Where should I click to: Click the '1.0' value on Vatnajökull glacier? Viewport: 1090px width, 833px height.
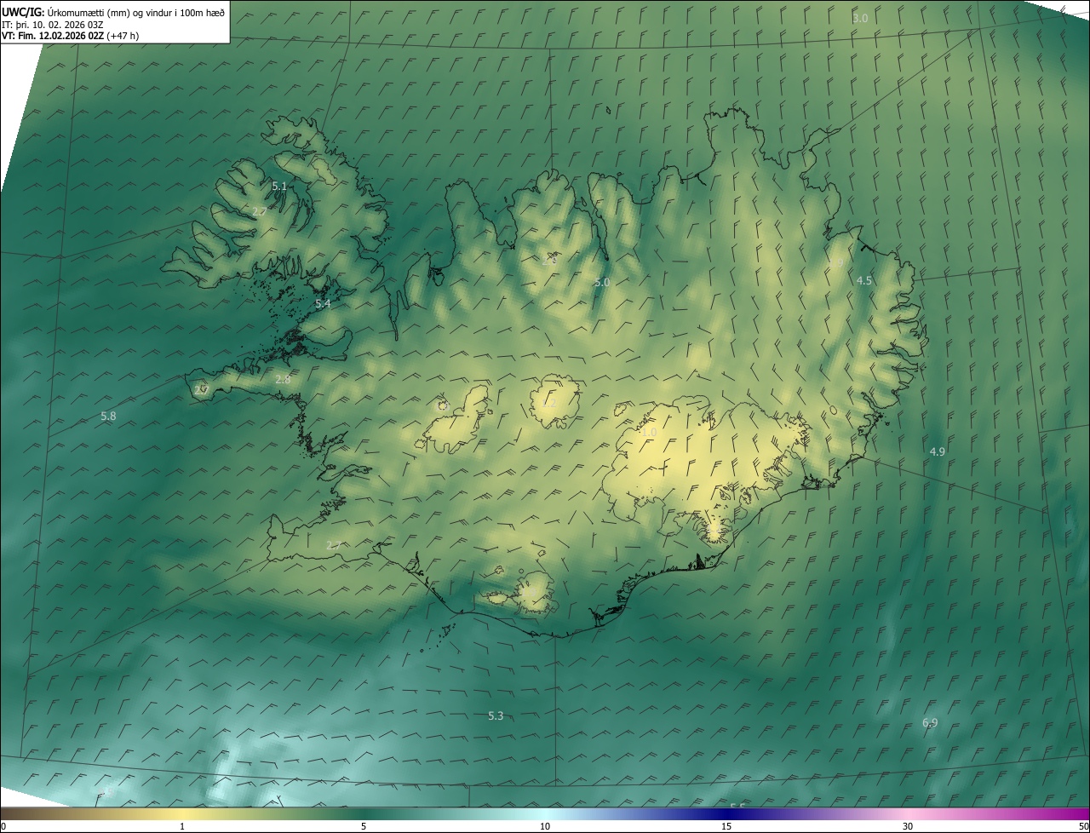[649, 433]
